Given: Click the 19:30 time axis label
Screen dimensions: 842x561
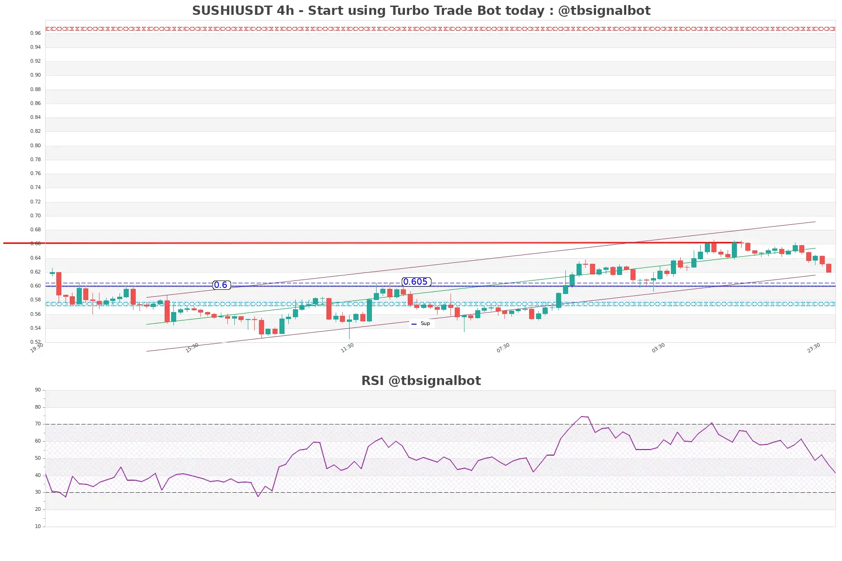Looking at the screenshot, I should pos(37,348).
